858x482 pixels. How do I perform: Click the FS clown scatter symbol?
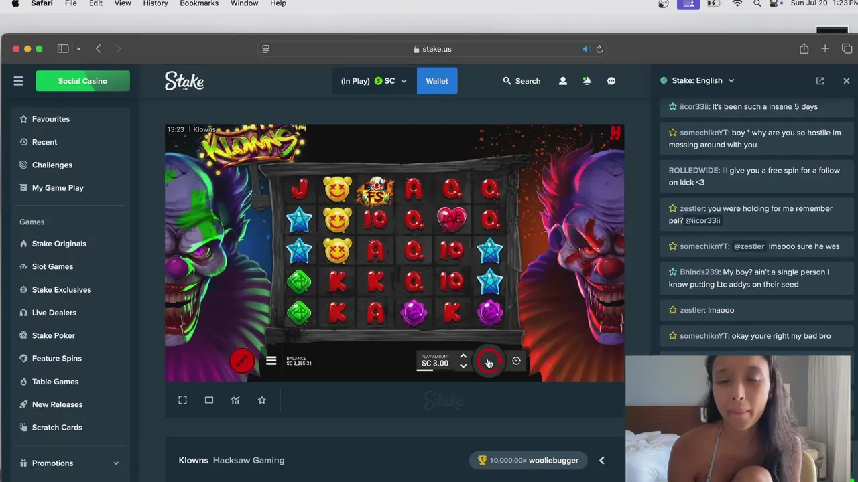(x=376, y=191)
